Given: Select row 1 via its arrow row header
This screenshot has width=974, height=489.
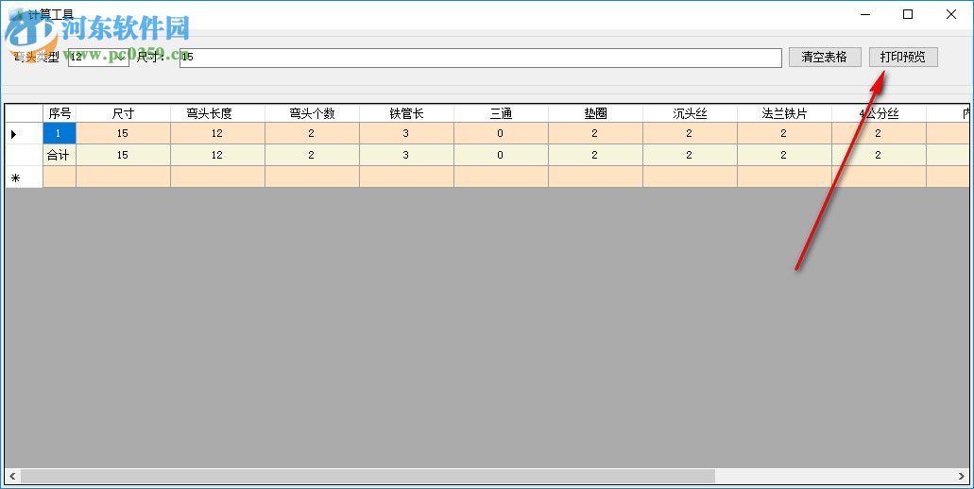Looking at the screenshot, I should point(24,133).
